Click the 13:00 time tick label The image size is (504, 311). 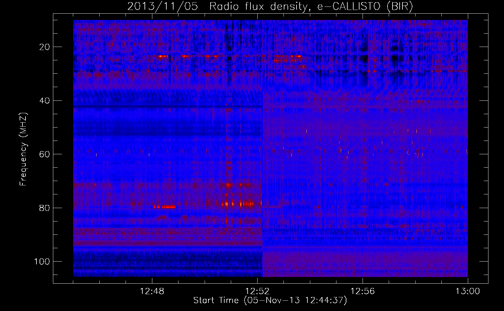click(x=468, y=291)
